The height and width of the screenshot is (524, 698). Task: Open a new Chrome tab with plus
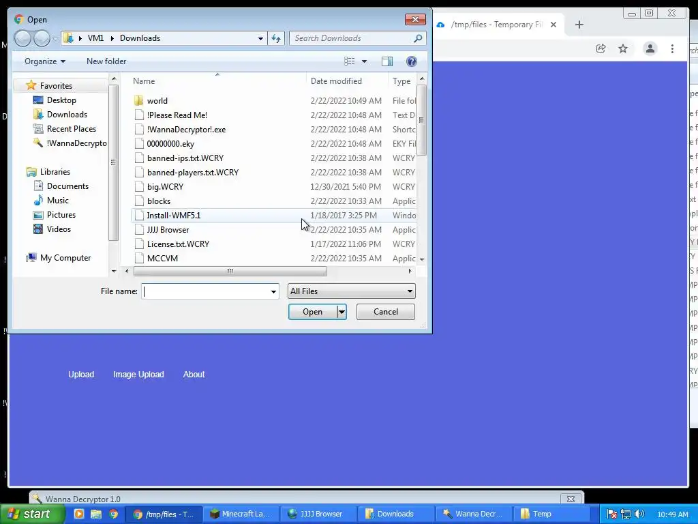coord(579,25)
